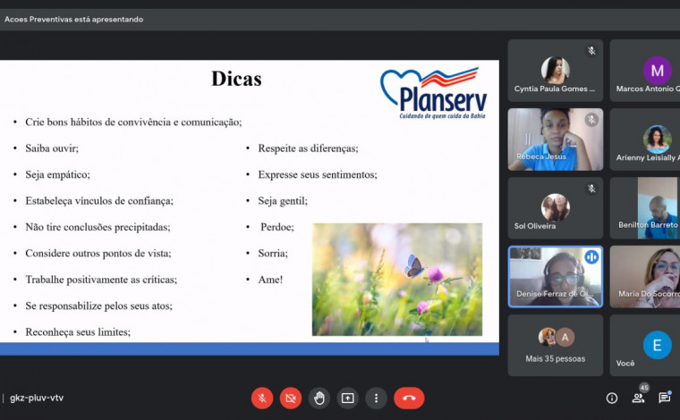Click the present screen icon

click(347, 398)
